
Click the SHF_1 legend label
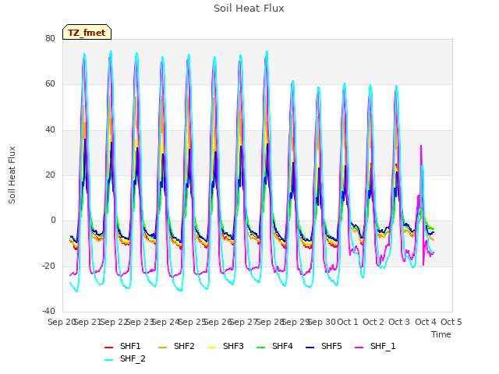pyautogui.click(x=383, y=346)
